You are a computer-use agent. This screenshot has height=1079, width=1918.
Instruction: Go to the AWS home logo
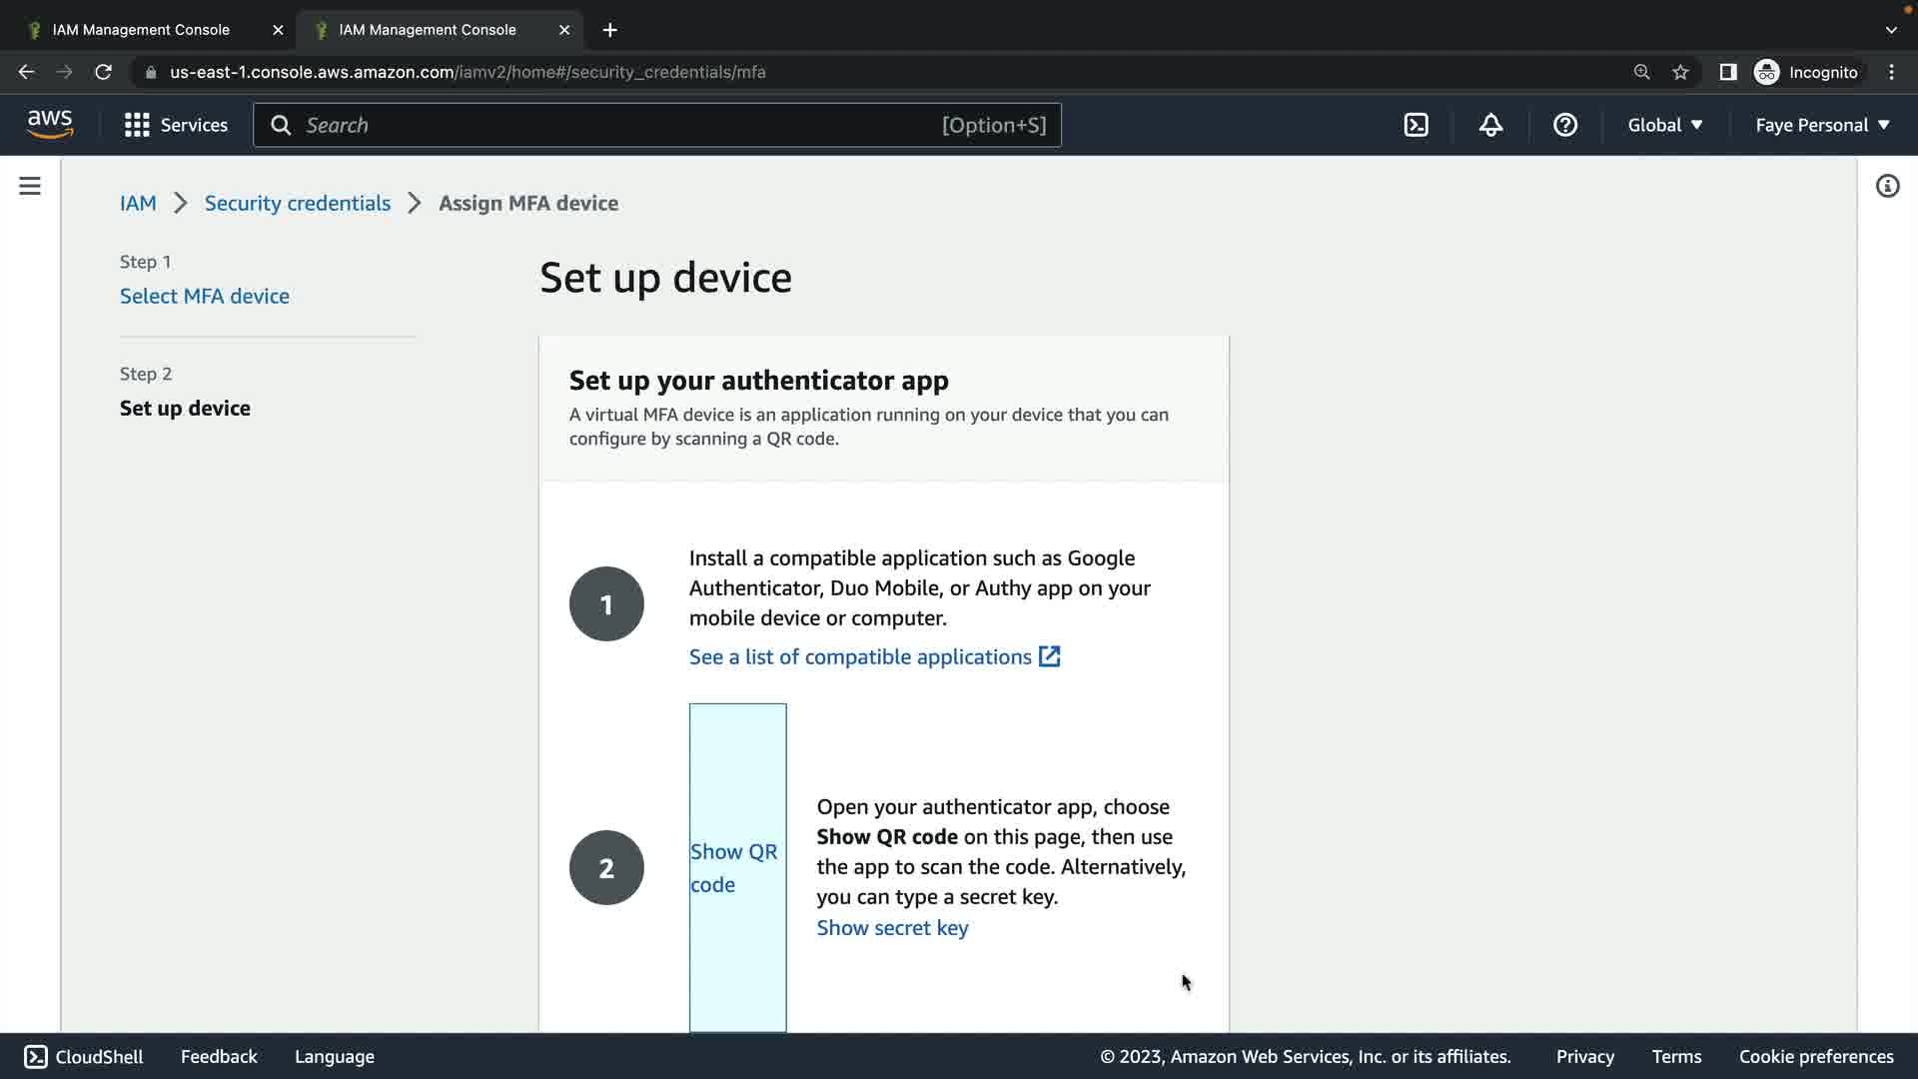point(50,124)
